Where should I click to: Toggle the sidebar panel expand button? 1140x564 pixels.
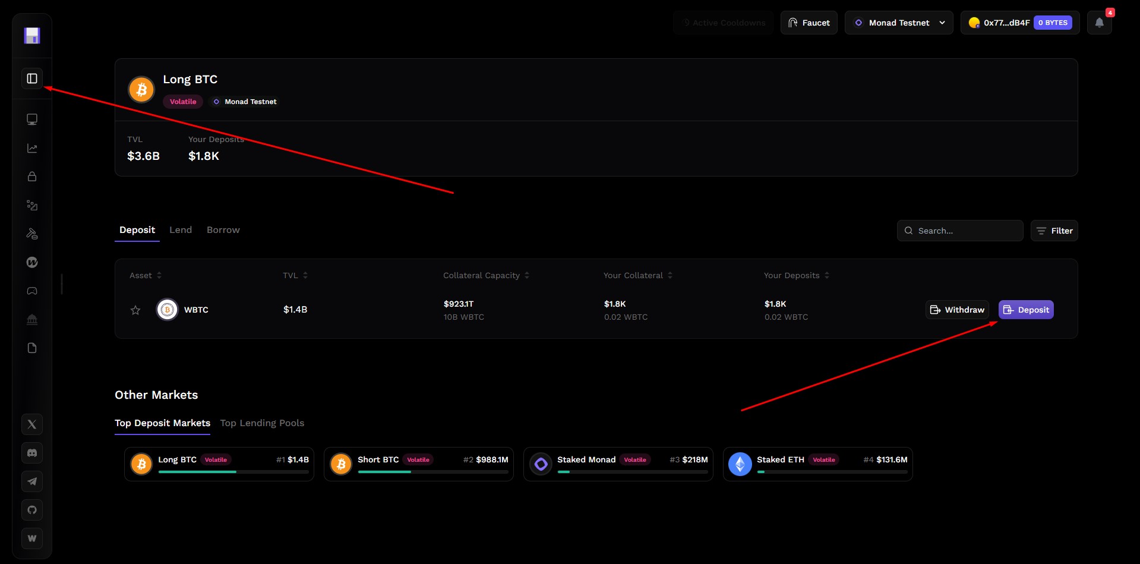[32, 78]
